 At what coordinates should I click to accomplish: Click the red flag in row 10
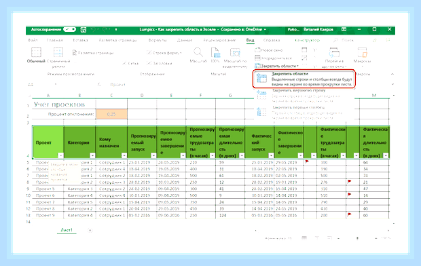click(350, 194)
